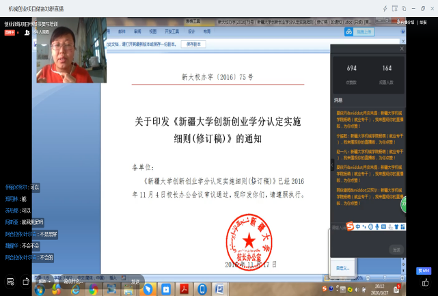438x296 pixels.
Task: Click the thumbs-up like icon
Action: (426, 282)
